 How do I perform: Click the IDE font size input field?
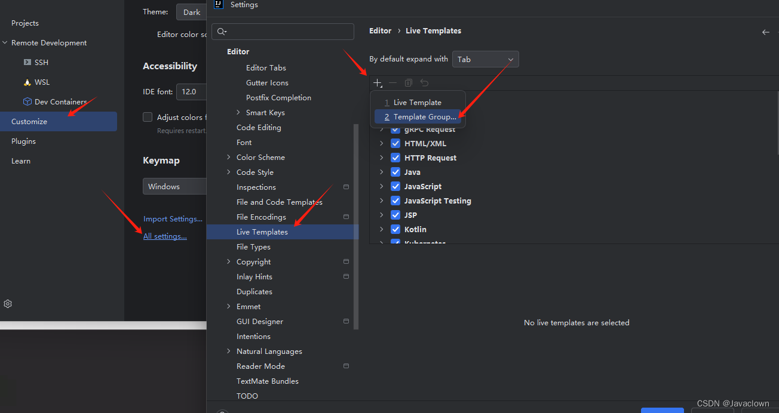[190, 91]
